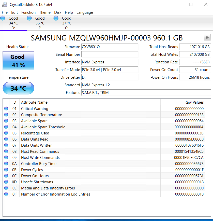Click status icon for Data Units Read row

click(6, 139)
